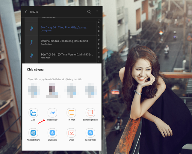The width and height of the screenshot is (192, 154).
Task: Go back from the MUZIK screen
Action: 26,12
